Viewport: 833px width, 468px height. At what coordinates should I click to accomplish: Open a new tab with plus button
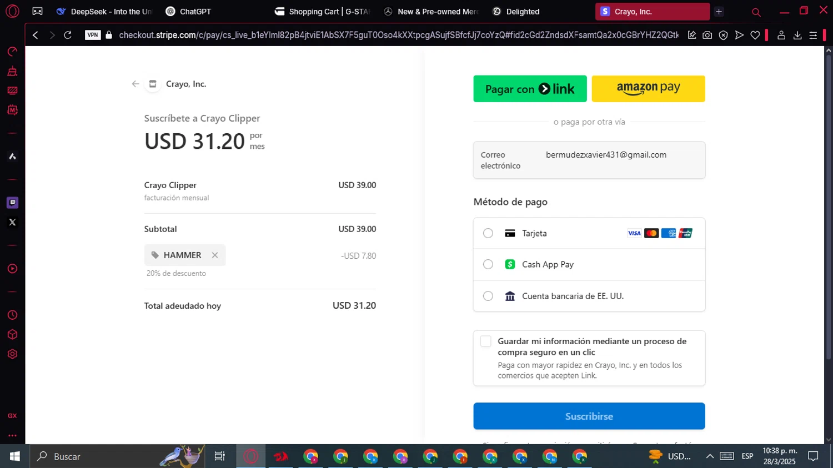pos(719,12)
